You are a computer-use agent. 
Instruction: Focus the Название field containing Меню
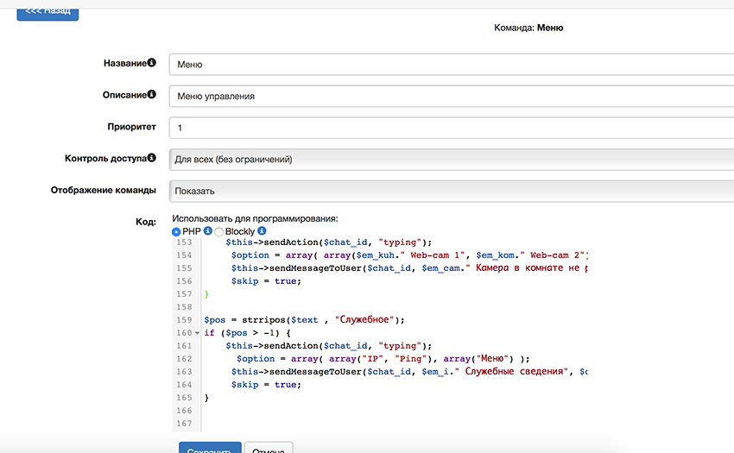[449, 65]
